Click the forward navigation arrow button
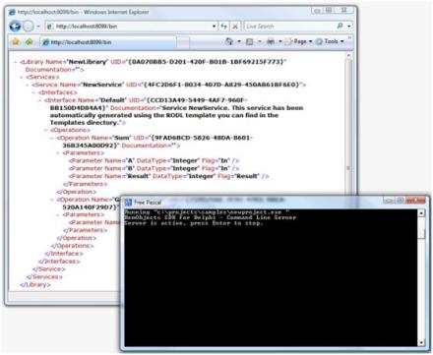This screenshot has height=355, width=433. click(x=29, y=27)
